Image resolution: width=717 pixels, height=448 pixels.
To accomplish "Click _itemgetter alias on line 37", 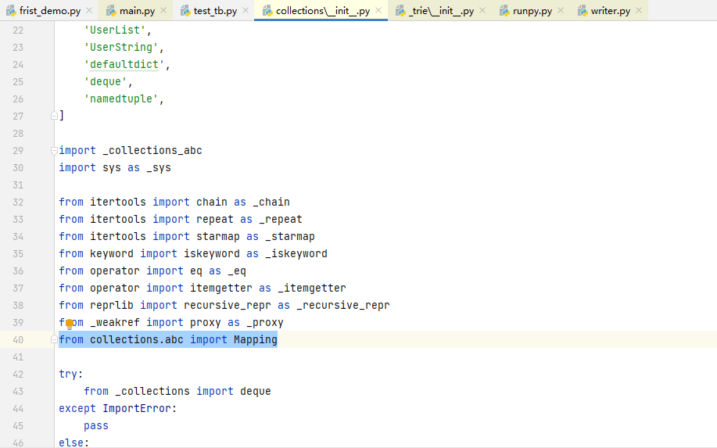I will (x=312, y=288).
